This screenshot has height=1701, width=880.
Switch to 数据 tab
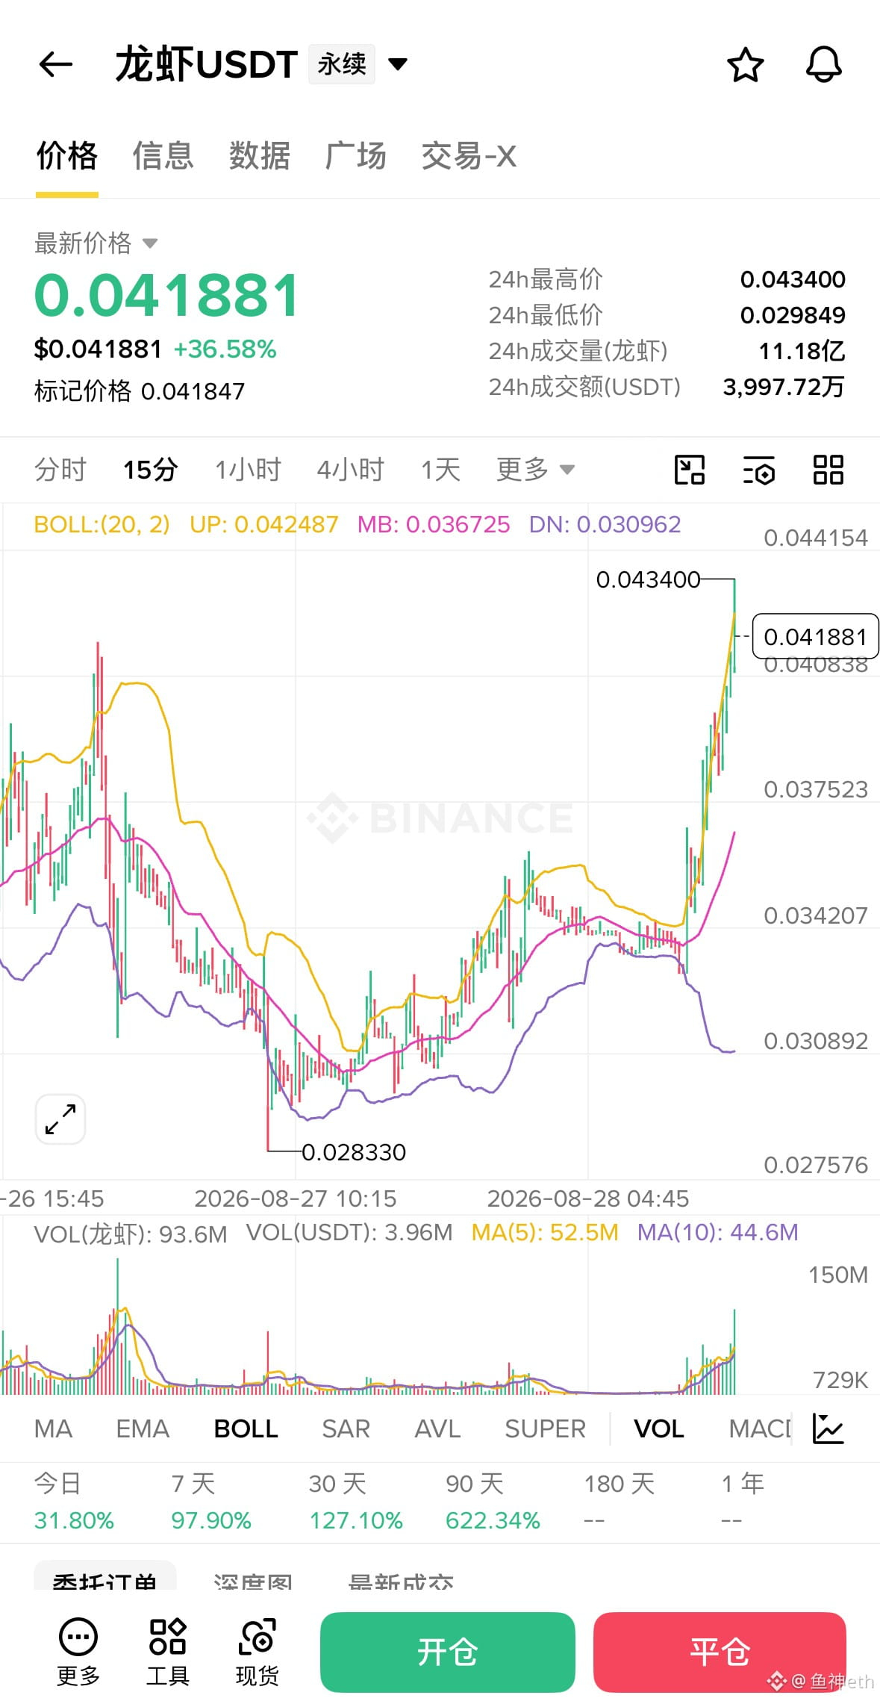pyautogui.click(x=260, y=156)
